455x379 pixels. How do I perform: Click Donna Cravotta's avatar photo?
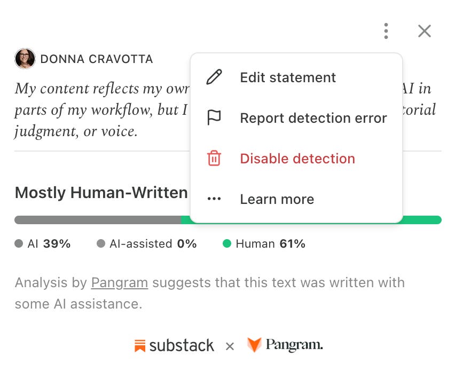click(x=25, y=59)
